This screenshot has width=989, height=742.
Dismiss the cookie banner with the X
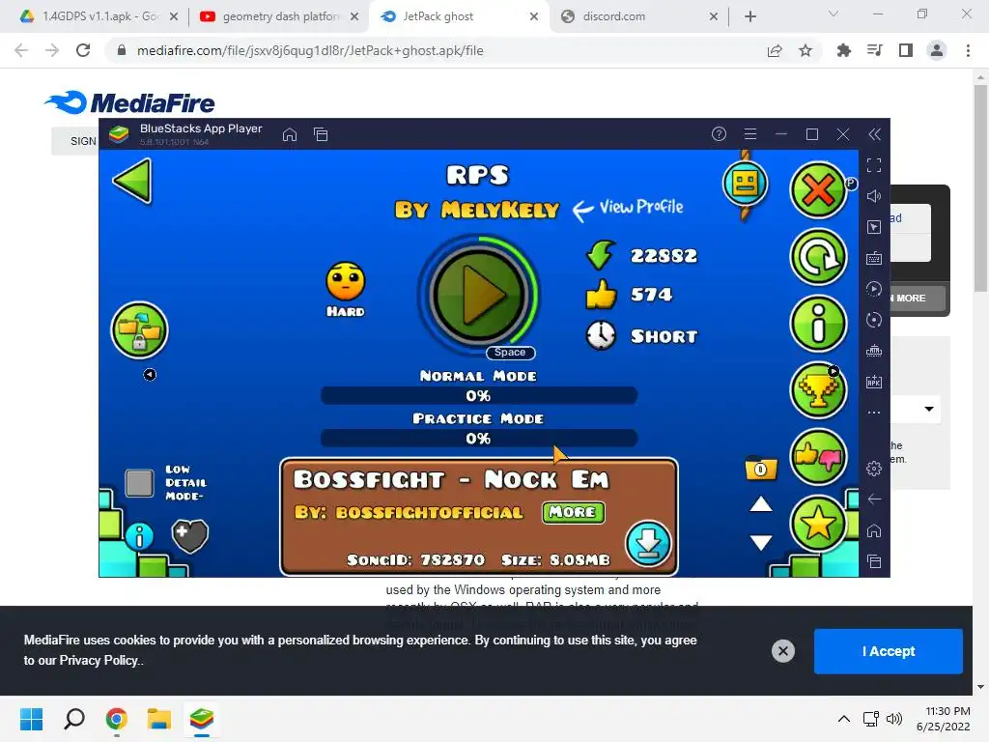pyautogui.click(x=782, y=651)
